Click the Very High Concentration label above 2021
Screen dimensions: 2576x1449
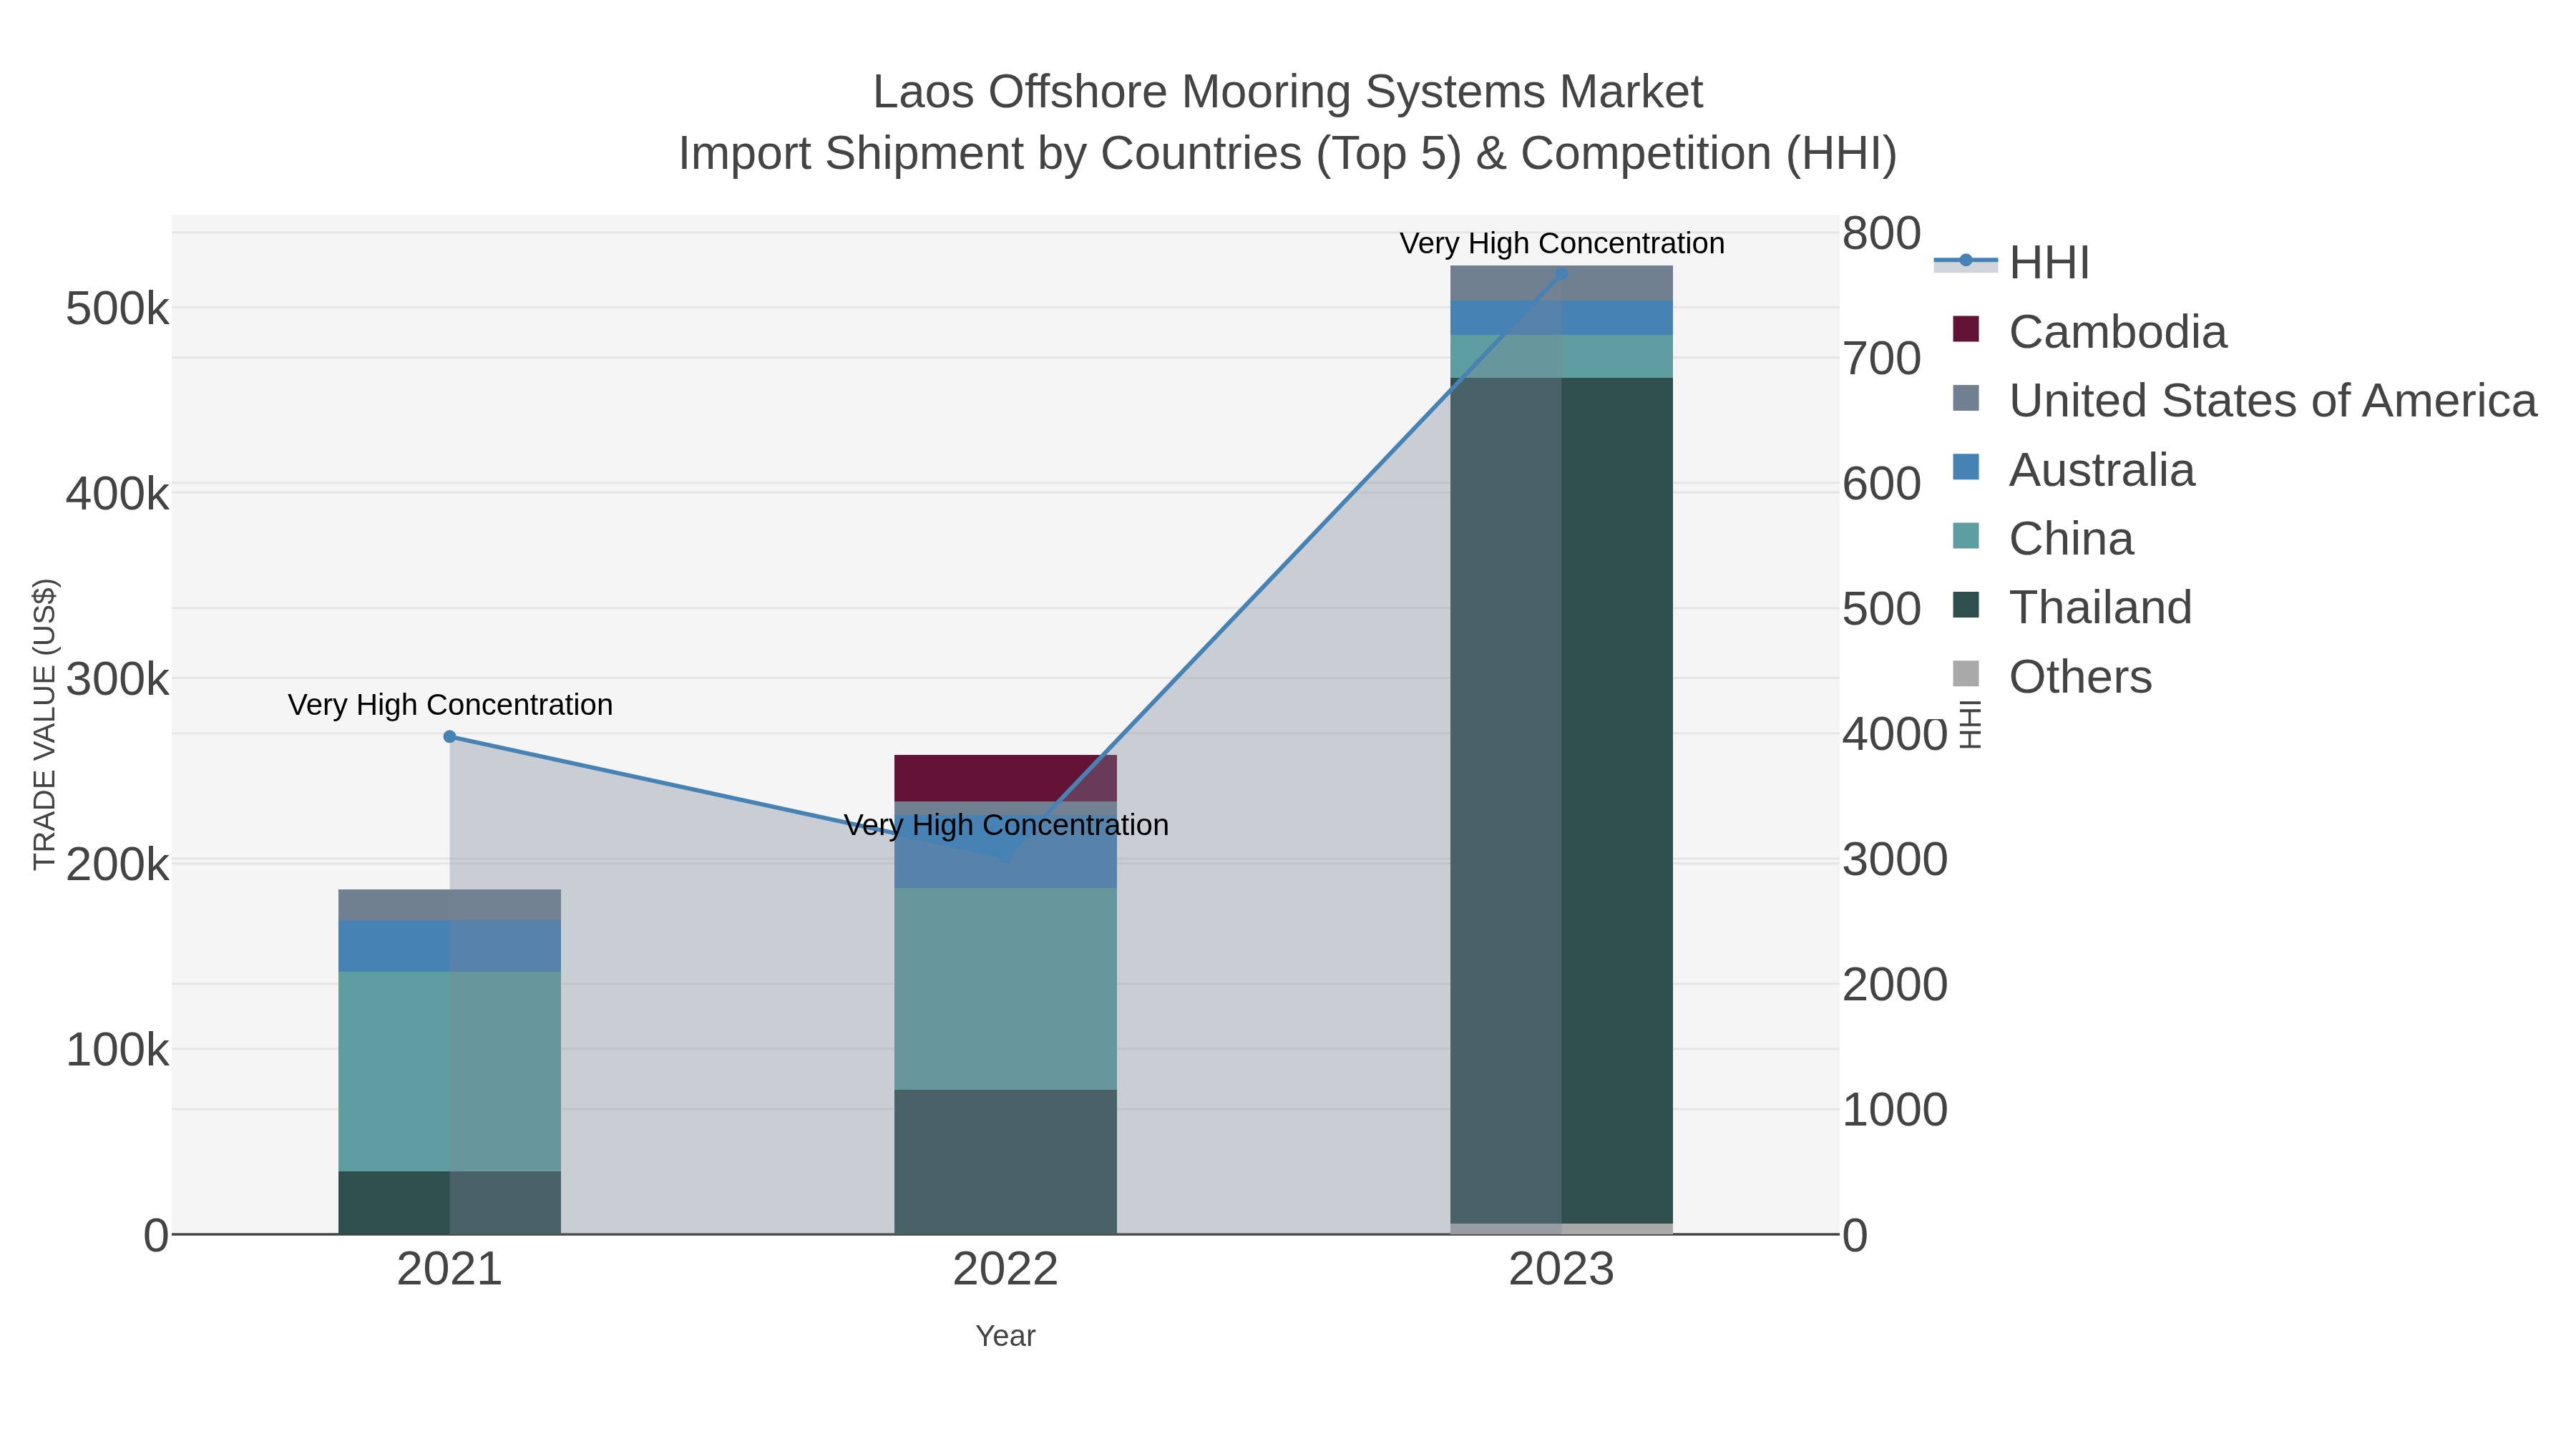450,705
